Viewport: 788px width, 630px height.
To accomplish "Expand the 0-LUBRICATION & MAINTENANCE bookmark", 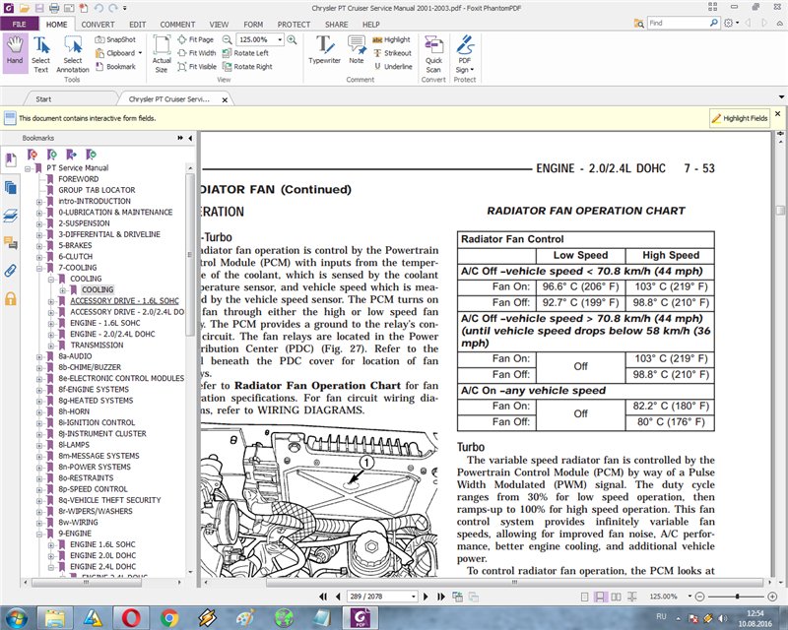I will 39,213.
